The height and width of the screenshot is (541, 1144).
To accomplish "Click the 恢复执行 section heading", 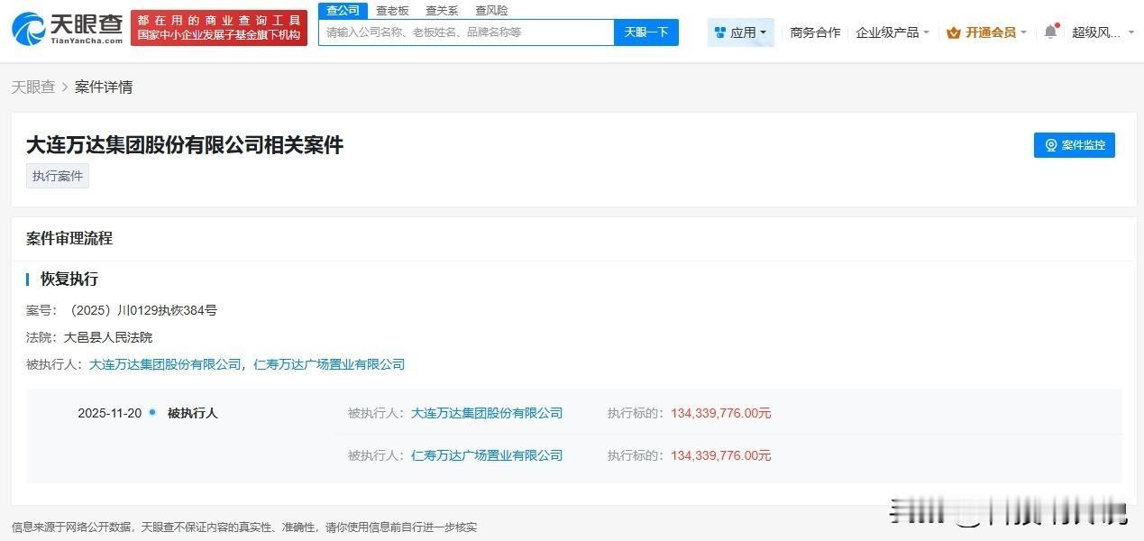I will click(69, 280).
